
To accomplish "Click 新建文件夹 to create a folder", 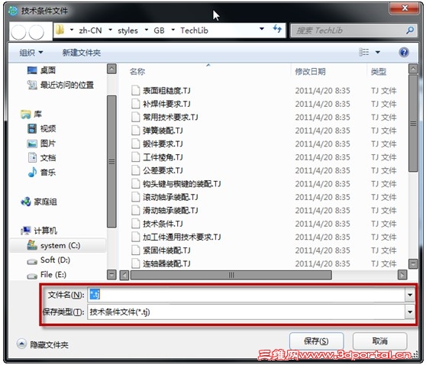I will point(82,53).
